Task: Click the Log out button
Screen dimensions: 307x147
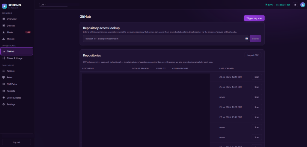Action: pos(16,142)
